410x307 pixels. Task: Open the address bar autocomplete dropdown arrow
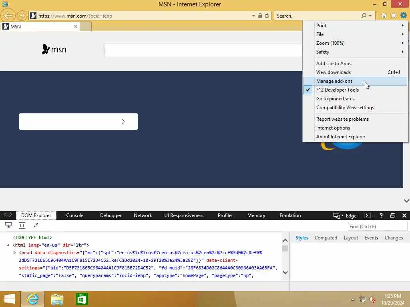pos(253,16)
